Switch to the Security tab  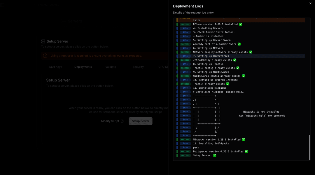click(138, 67)
